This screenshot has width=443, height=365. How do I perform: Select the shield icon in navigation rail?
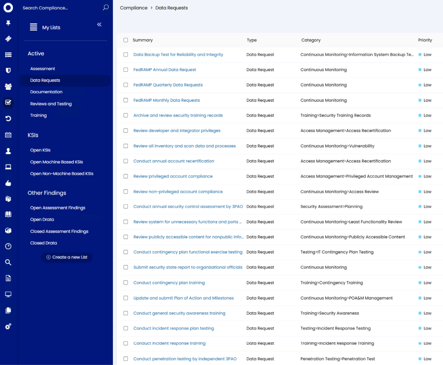pyautogui.click(x=8, y=70)
